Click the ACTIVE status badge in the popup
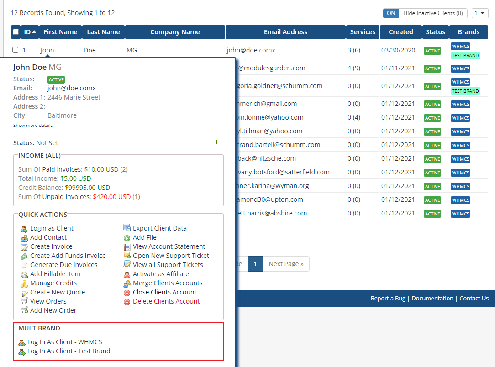Image resolution: width=495 pixels, height=367 pixels. pos(56,79)
